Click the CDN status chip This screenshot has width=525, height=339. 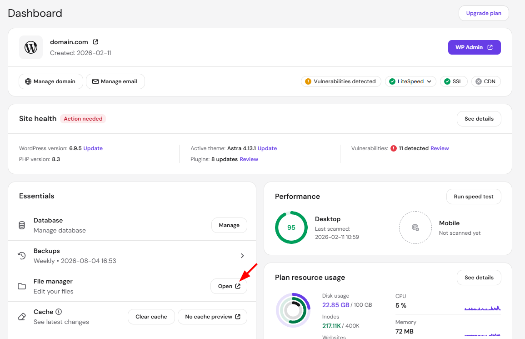point(486,81)
